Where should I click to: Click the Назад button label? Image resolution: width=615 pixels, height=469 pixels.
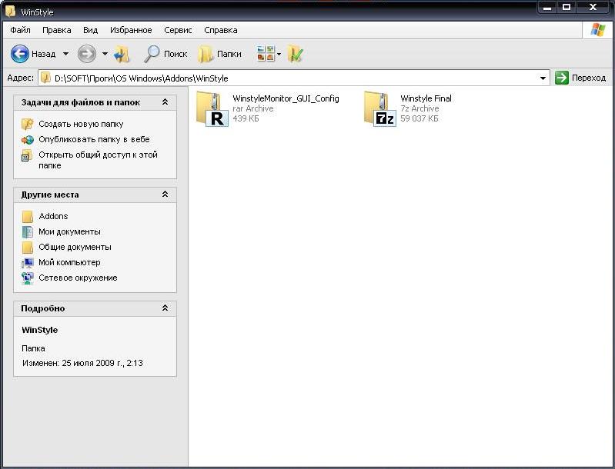click(44, 54)
